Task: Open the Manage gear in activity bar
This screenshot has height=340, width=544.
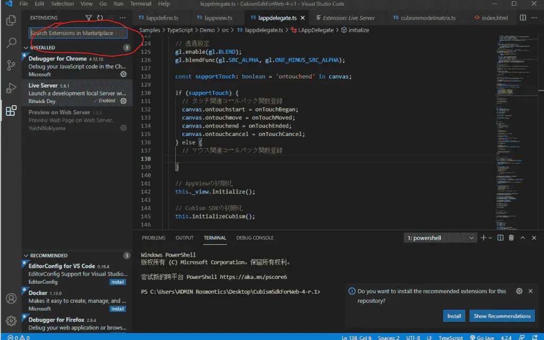Action: coord(11,320)
